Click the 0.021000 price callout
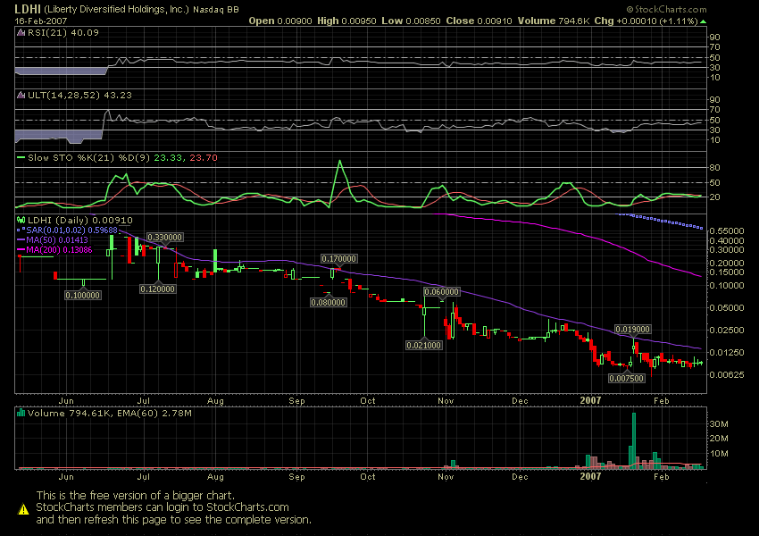This screenshot has width=759, height=536. pyautogui.click(x=423, y=345)
